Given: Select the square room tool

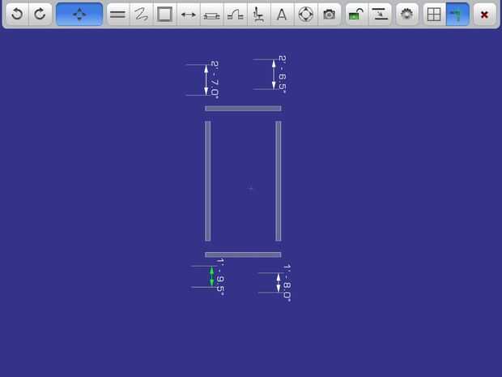Looking at the screenshot, I should tap(164, 14).
